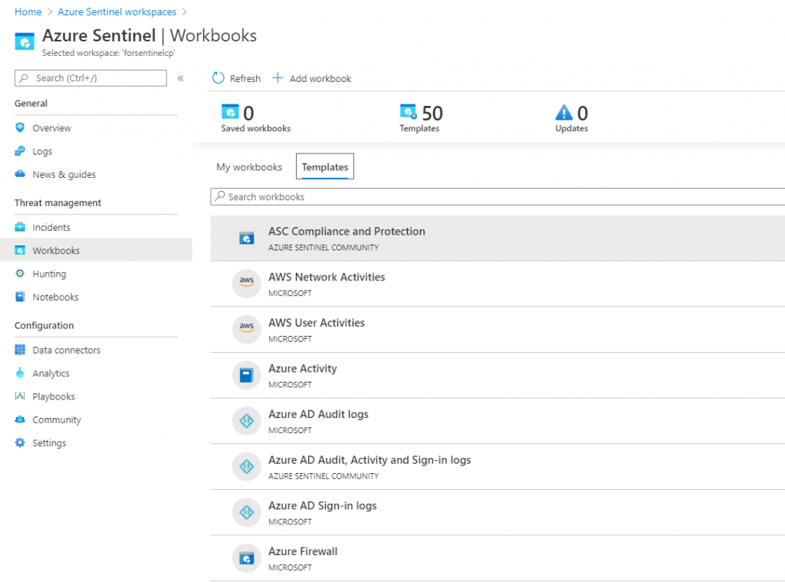The height and width of the screenshot is (582, 785).
Task: Select Azure AD Audit, Activity and Sign-in logs title
Action: (370, 459)
